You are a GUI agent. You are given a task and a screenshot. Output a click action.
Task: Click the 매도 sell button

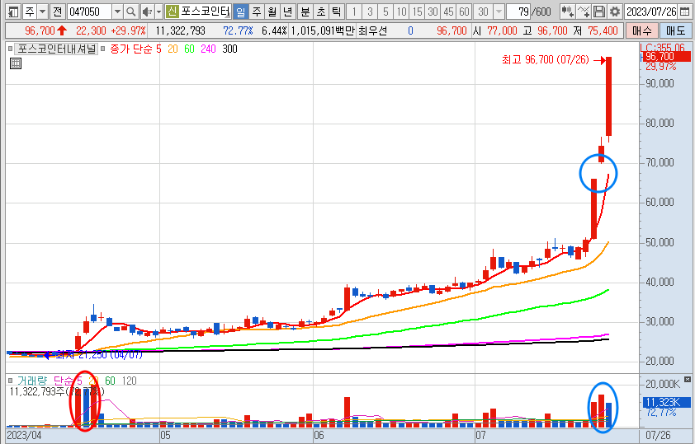(x=675, y=30)
